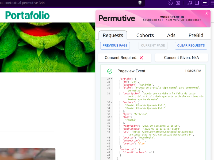214x160 pixels.
Task: Switch to the Cohorts tab
Action: click(x=145, y=35)
